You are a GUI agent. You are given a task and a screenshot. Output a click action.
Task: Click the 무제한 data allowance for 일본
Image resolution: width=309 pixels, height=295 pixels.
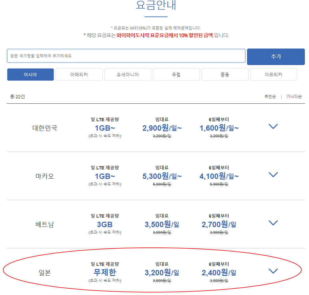point(105,272)
